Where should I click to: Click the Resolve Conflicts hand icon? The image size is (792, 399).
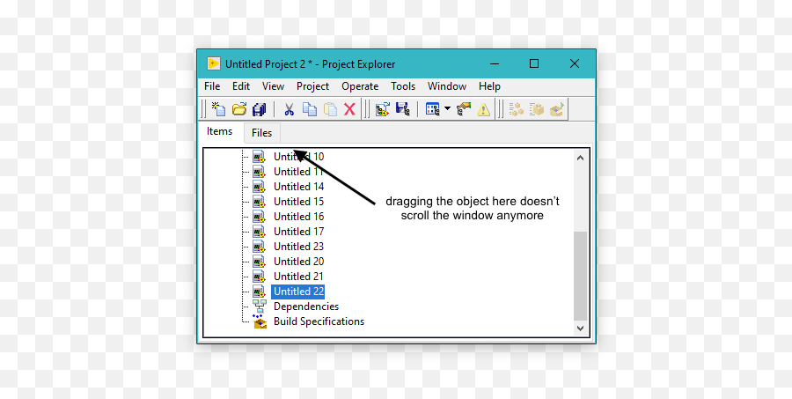(x=463, y=108)
